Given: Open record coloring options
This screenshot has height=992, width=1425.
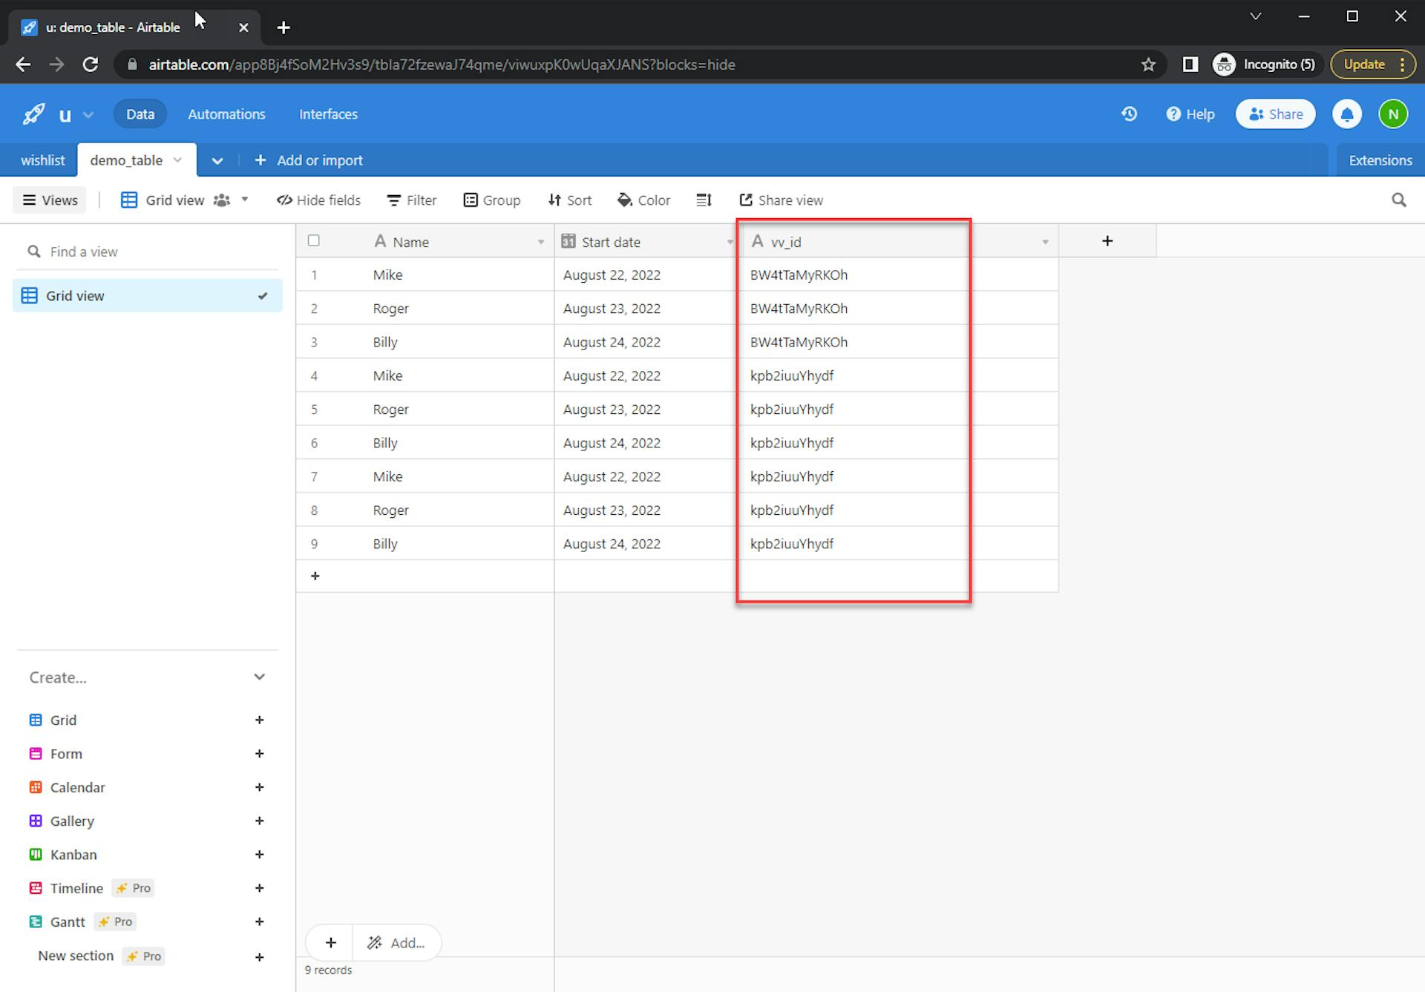Looking at the screenshot, I should click(x=643, y=200).
